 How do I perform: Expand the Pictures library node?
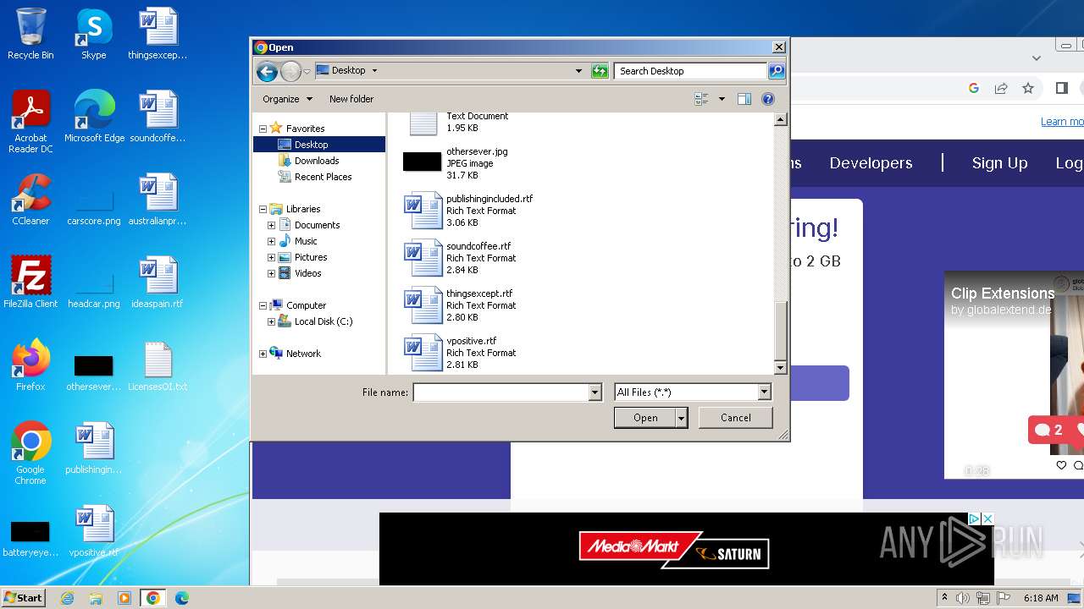(x=271, y=257)
